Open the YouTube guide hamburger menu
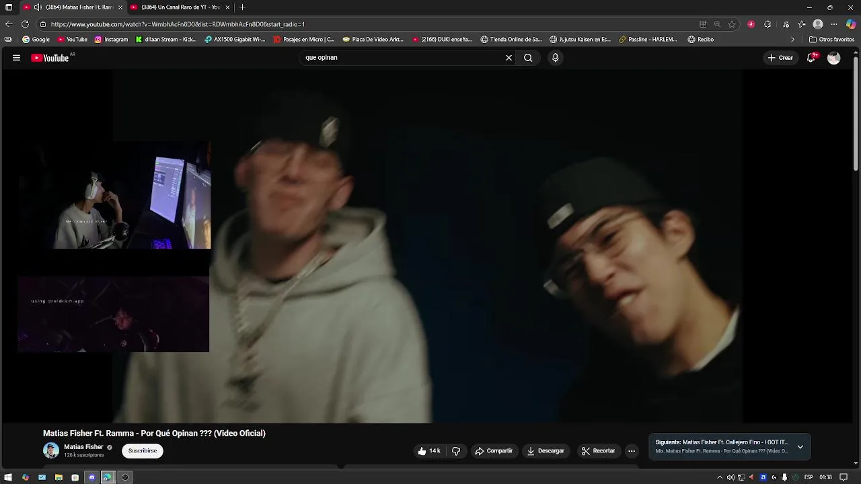The image size is (861, 484). tap(16, 58)
